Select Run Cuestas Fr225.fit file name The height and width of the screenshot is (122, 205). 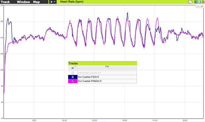tap(89, 77)
